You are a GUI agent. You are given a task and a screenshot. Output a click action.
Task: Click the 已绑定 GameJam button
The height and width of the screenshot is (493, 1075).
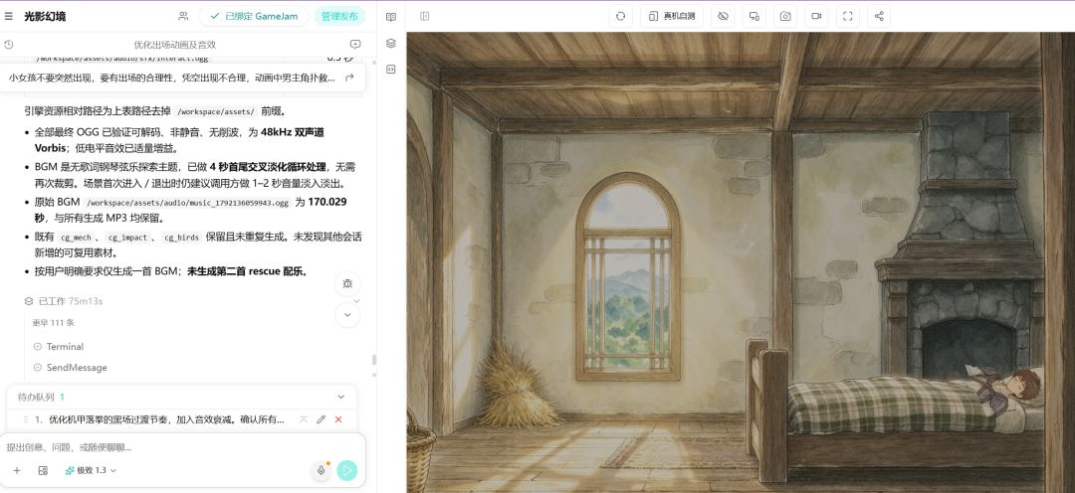254,16
